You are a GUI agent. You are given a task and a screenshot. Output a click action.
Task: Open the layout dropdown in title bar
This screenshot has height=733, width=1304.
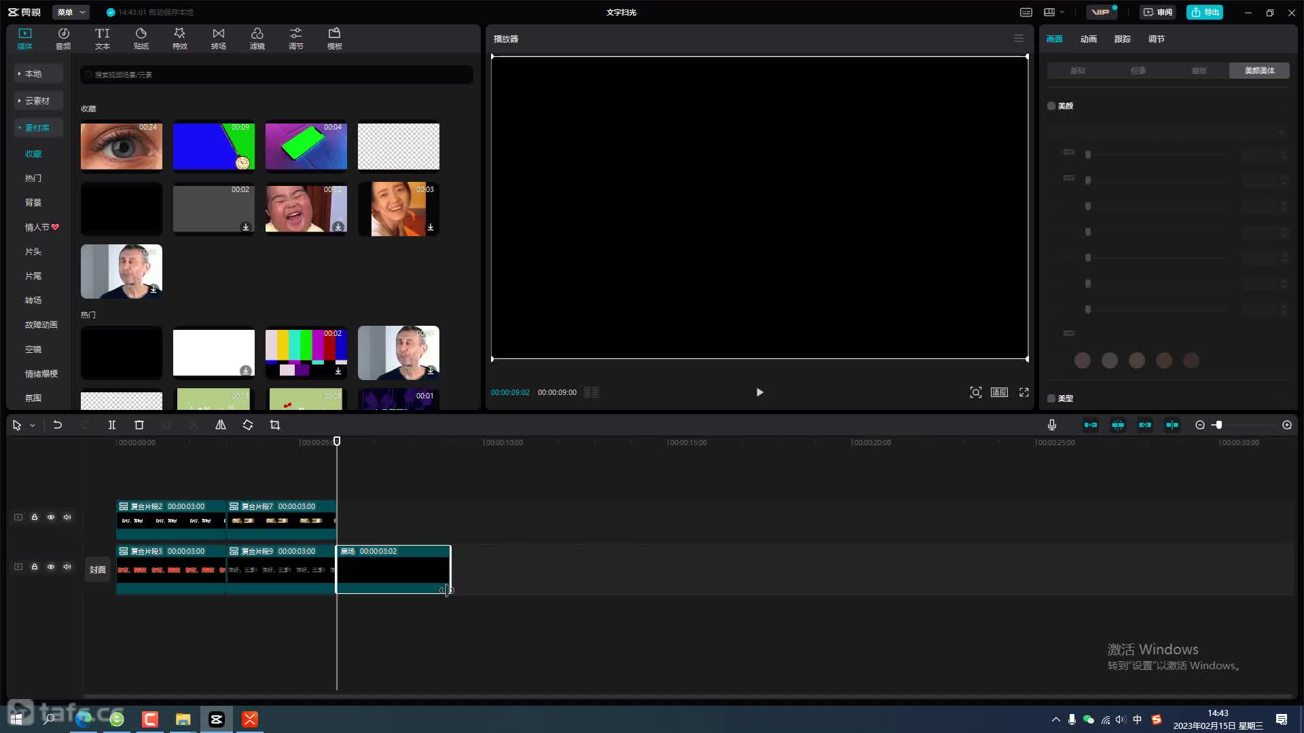click(x=1054, y=12)
